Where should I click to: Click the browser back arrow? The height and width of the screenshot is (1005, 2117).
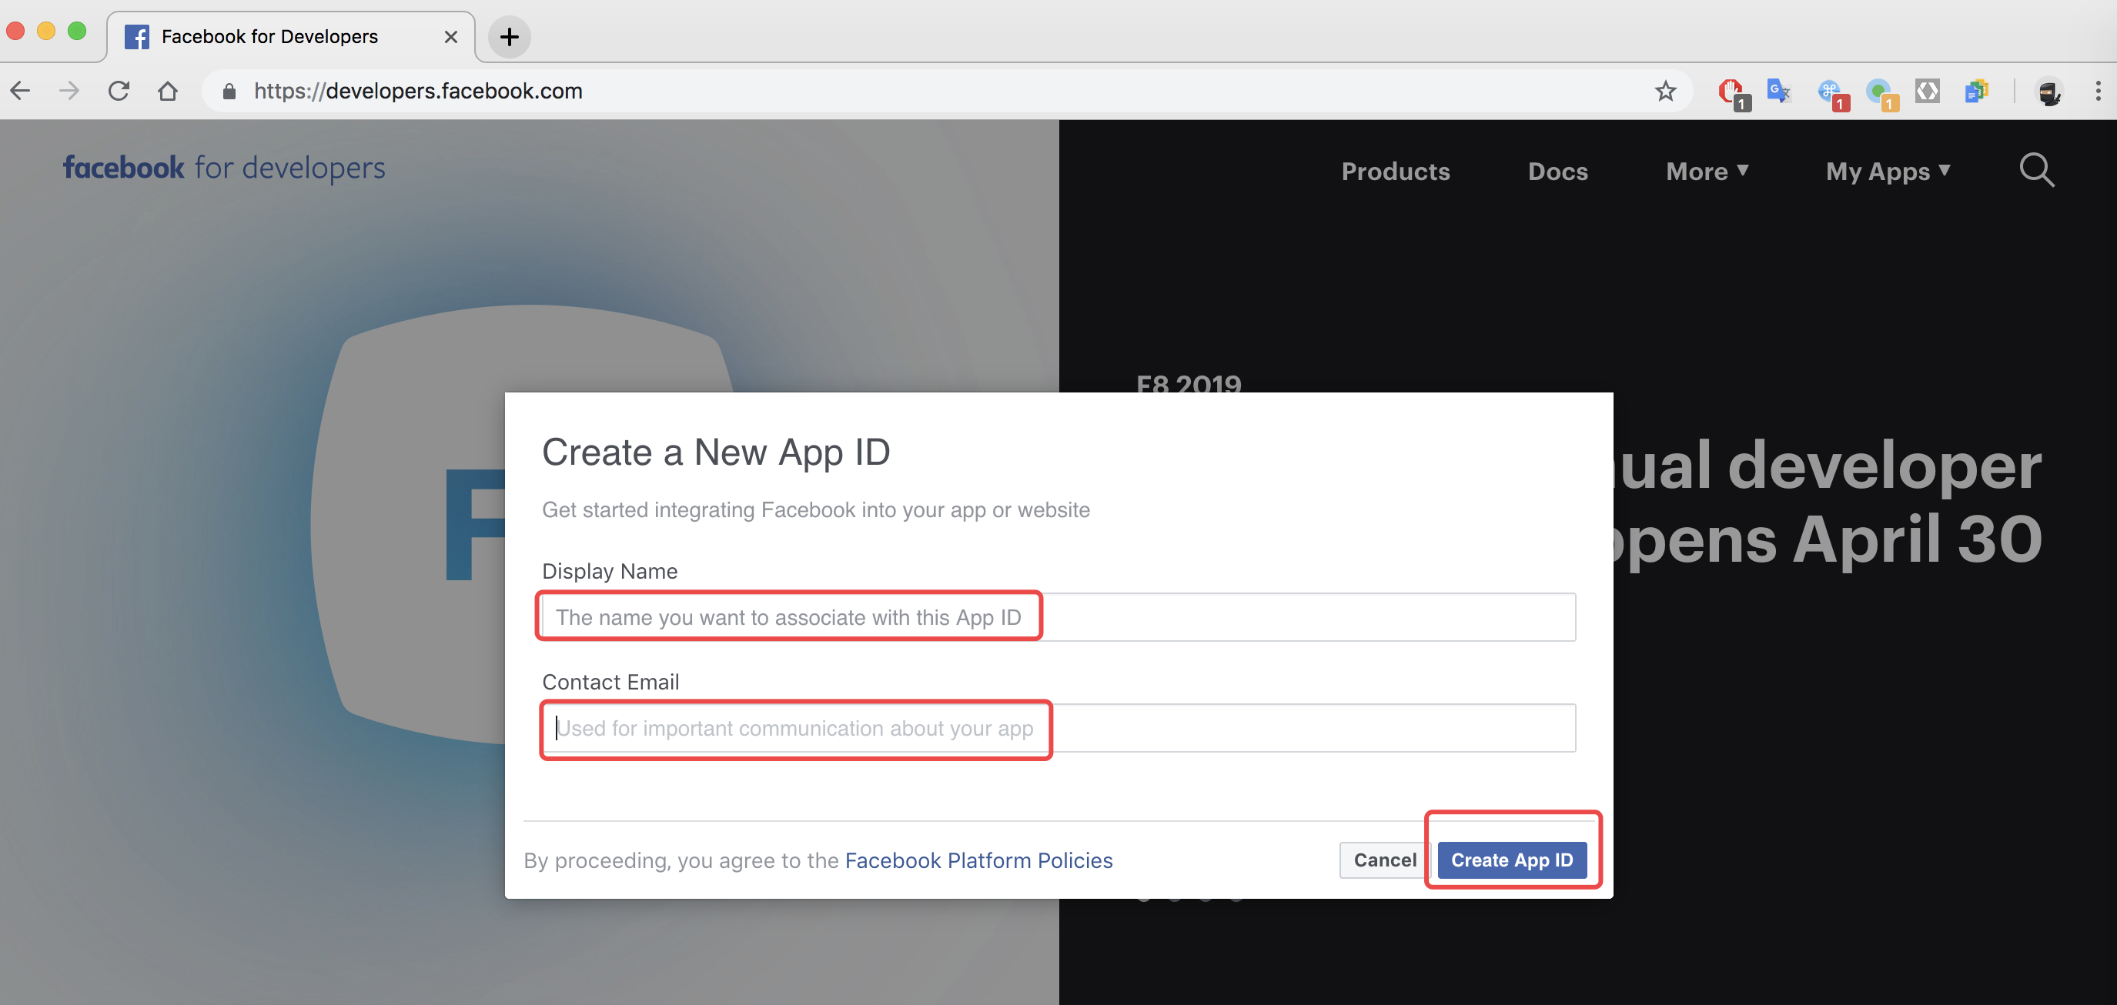pyautogui.click(x=21, y=90)
